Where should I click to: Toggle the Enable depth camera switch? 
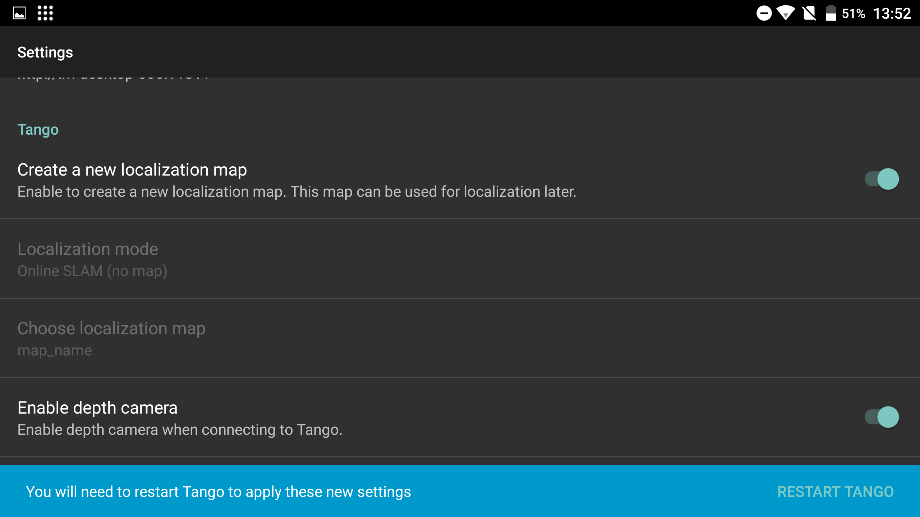click(x=882, y=417)
